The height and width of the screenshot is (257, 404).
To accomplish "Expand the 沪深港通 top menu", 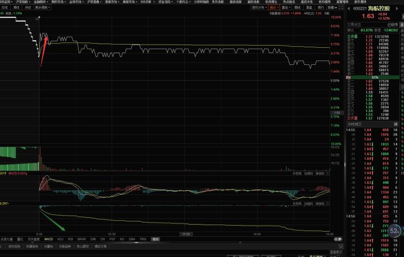I will pyautogui.click(x=94, y=2).
